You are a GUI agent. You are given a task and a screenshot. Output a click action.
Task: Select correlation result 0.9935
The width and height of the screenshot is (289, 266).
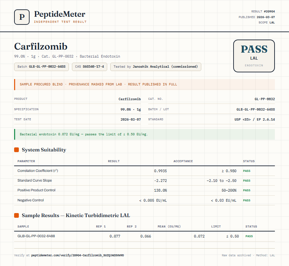160,171
